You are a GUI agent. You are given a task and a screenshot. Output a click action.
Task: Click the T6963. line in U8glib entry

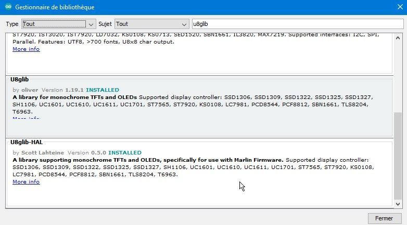[22, 112]
